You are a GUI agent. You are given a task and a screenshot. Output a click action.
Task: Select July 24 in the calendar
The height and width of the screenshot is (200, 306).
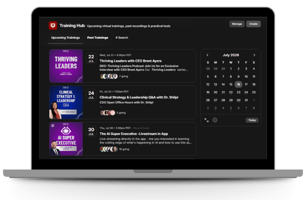click(x=246, y=92)
